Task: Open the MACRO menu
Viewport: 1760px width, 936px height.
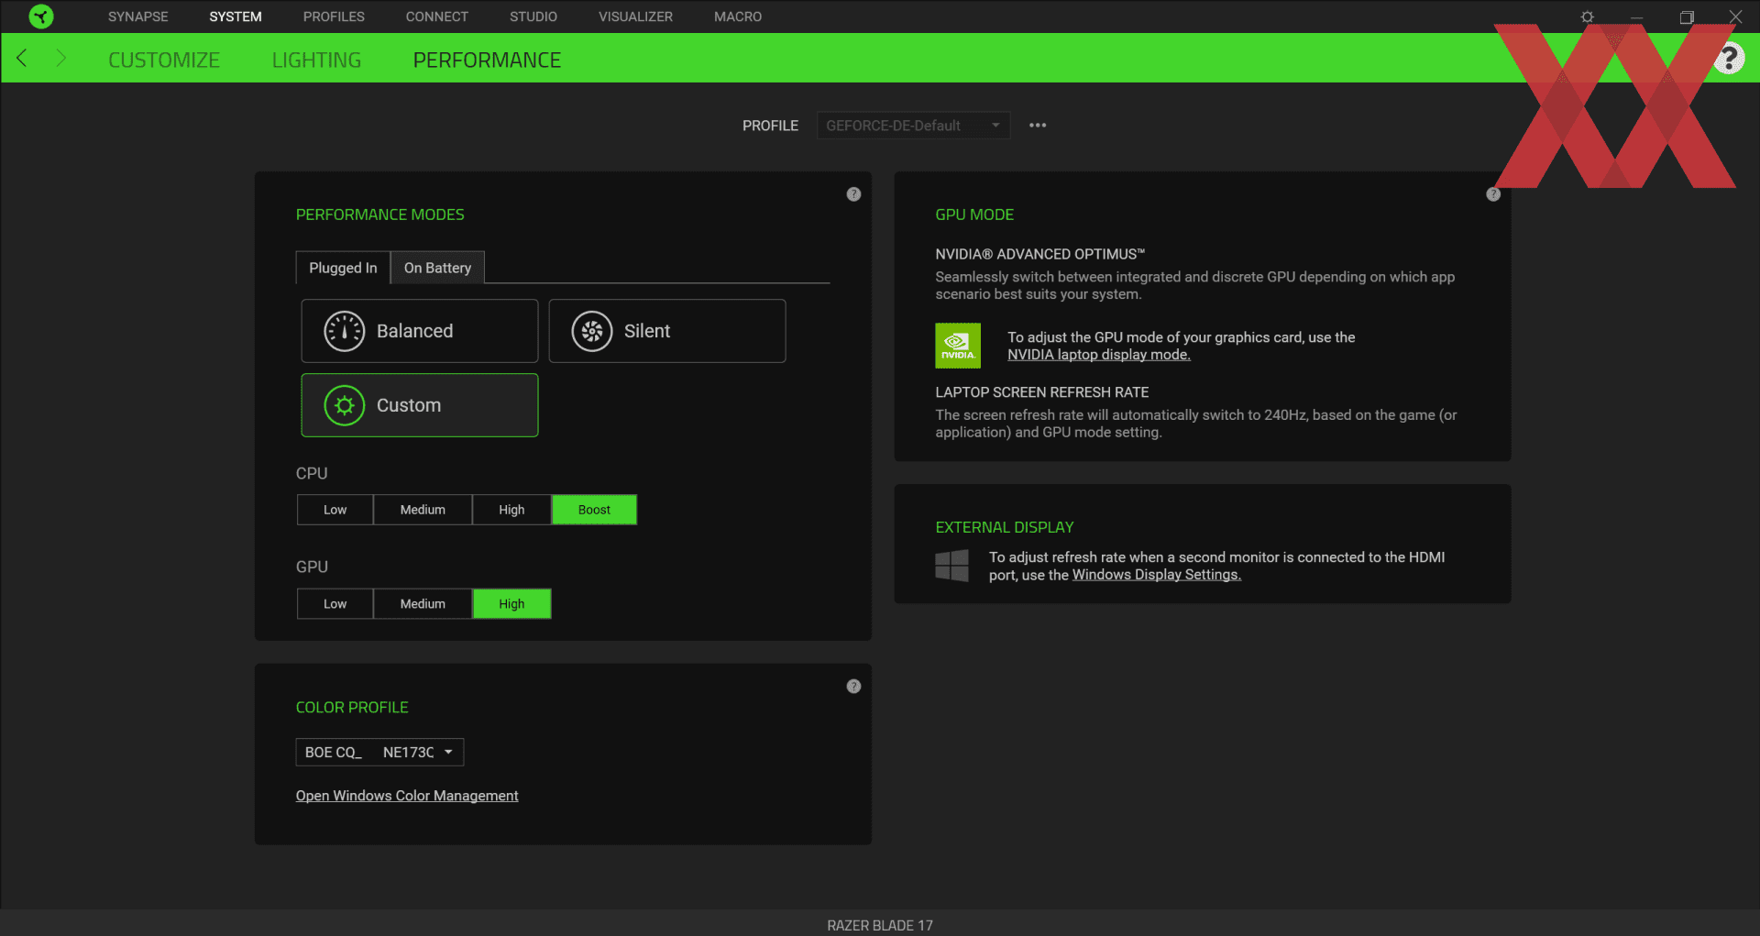Action: pos(738,17)
